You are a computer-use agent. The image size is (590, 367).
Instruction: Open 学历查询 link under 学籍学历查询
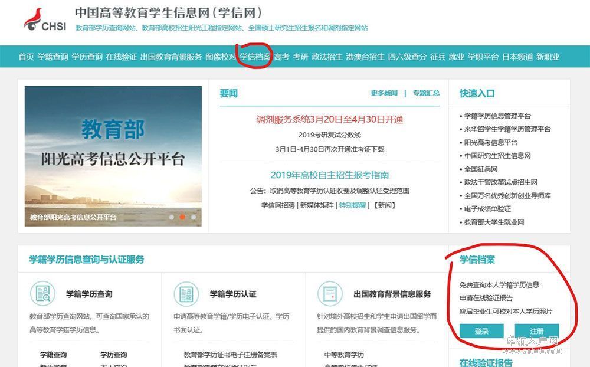[x=114, y=355]
